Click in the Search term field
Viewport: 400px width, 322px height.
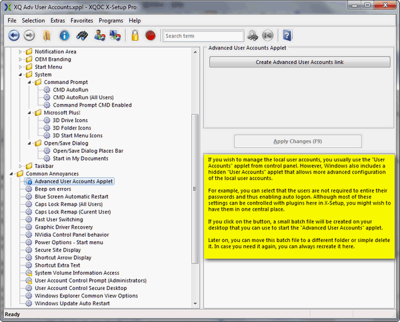(203, 36)
